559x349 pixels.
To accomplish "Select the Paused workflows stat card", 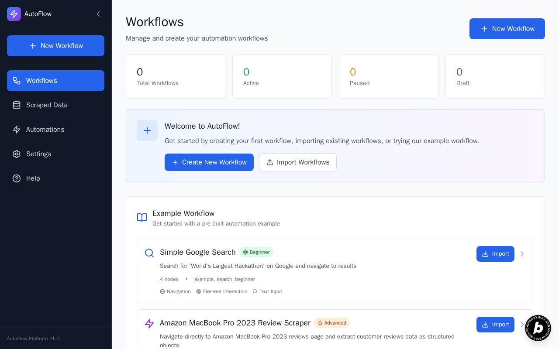I will point(389,76).
